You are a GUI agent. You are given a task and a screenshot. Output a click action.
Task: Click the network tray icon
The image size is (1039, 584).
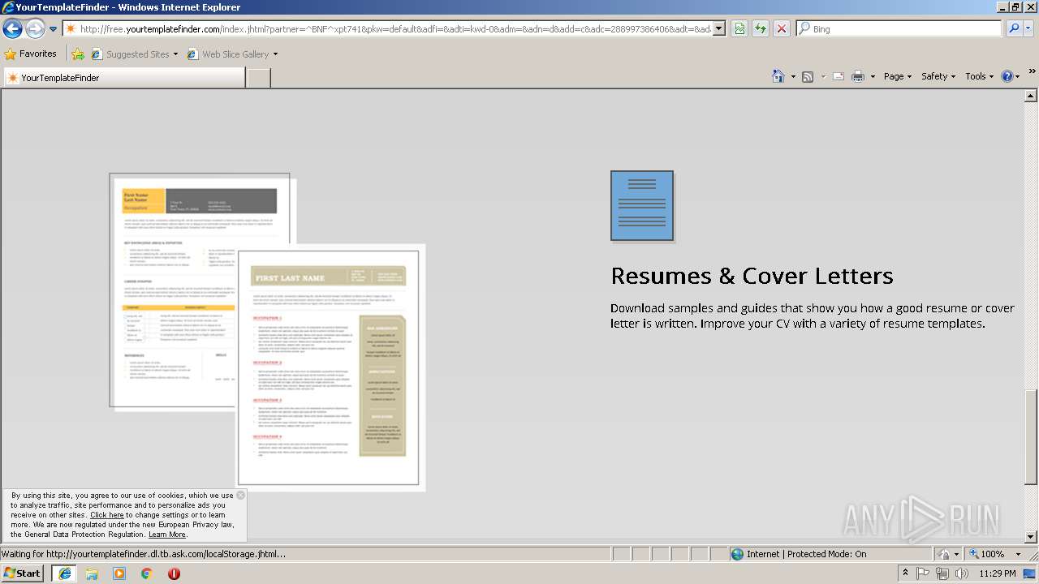942,573
